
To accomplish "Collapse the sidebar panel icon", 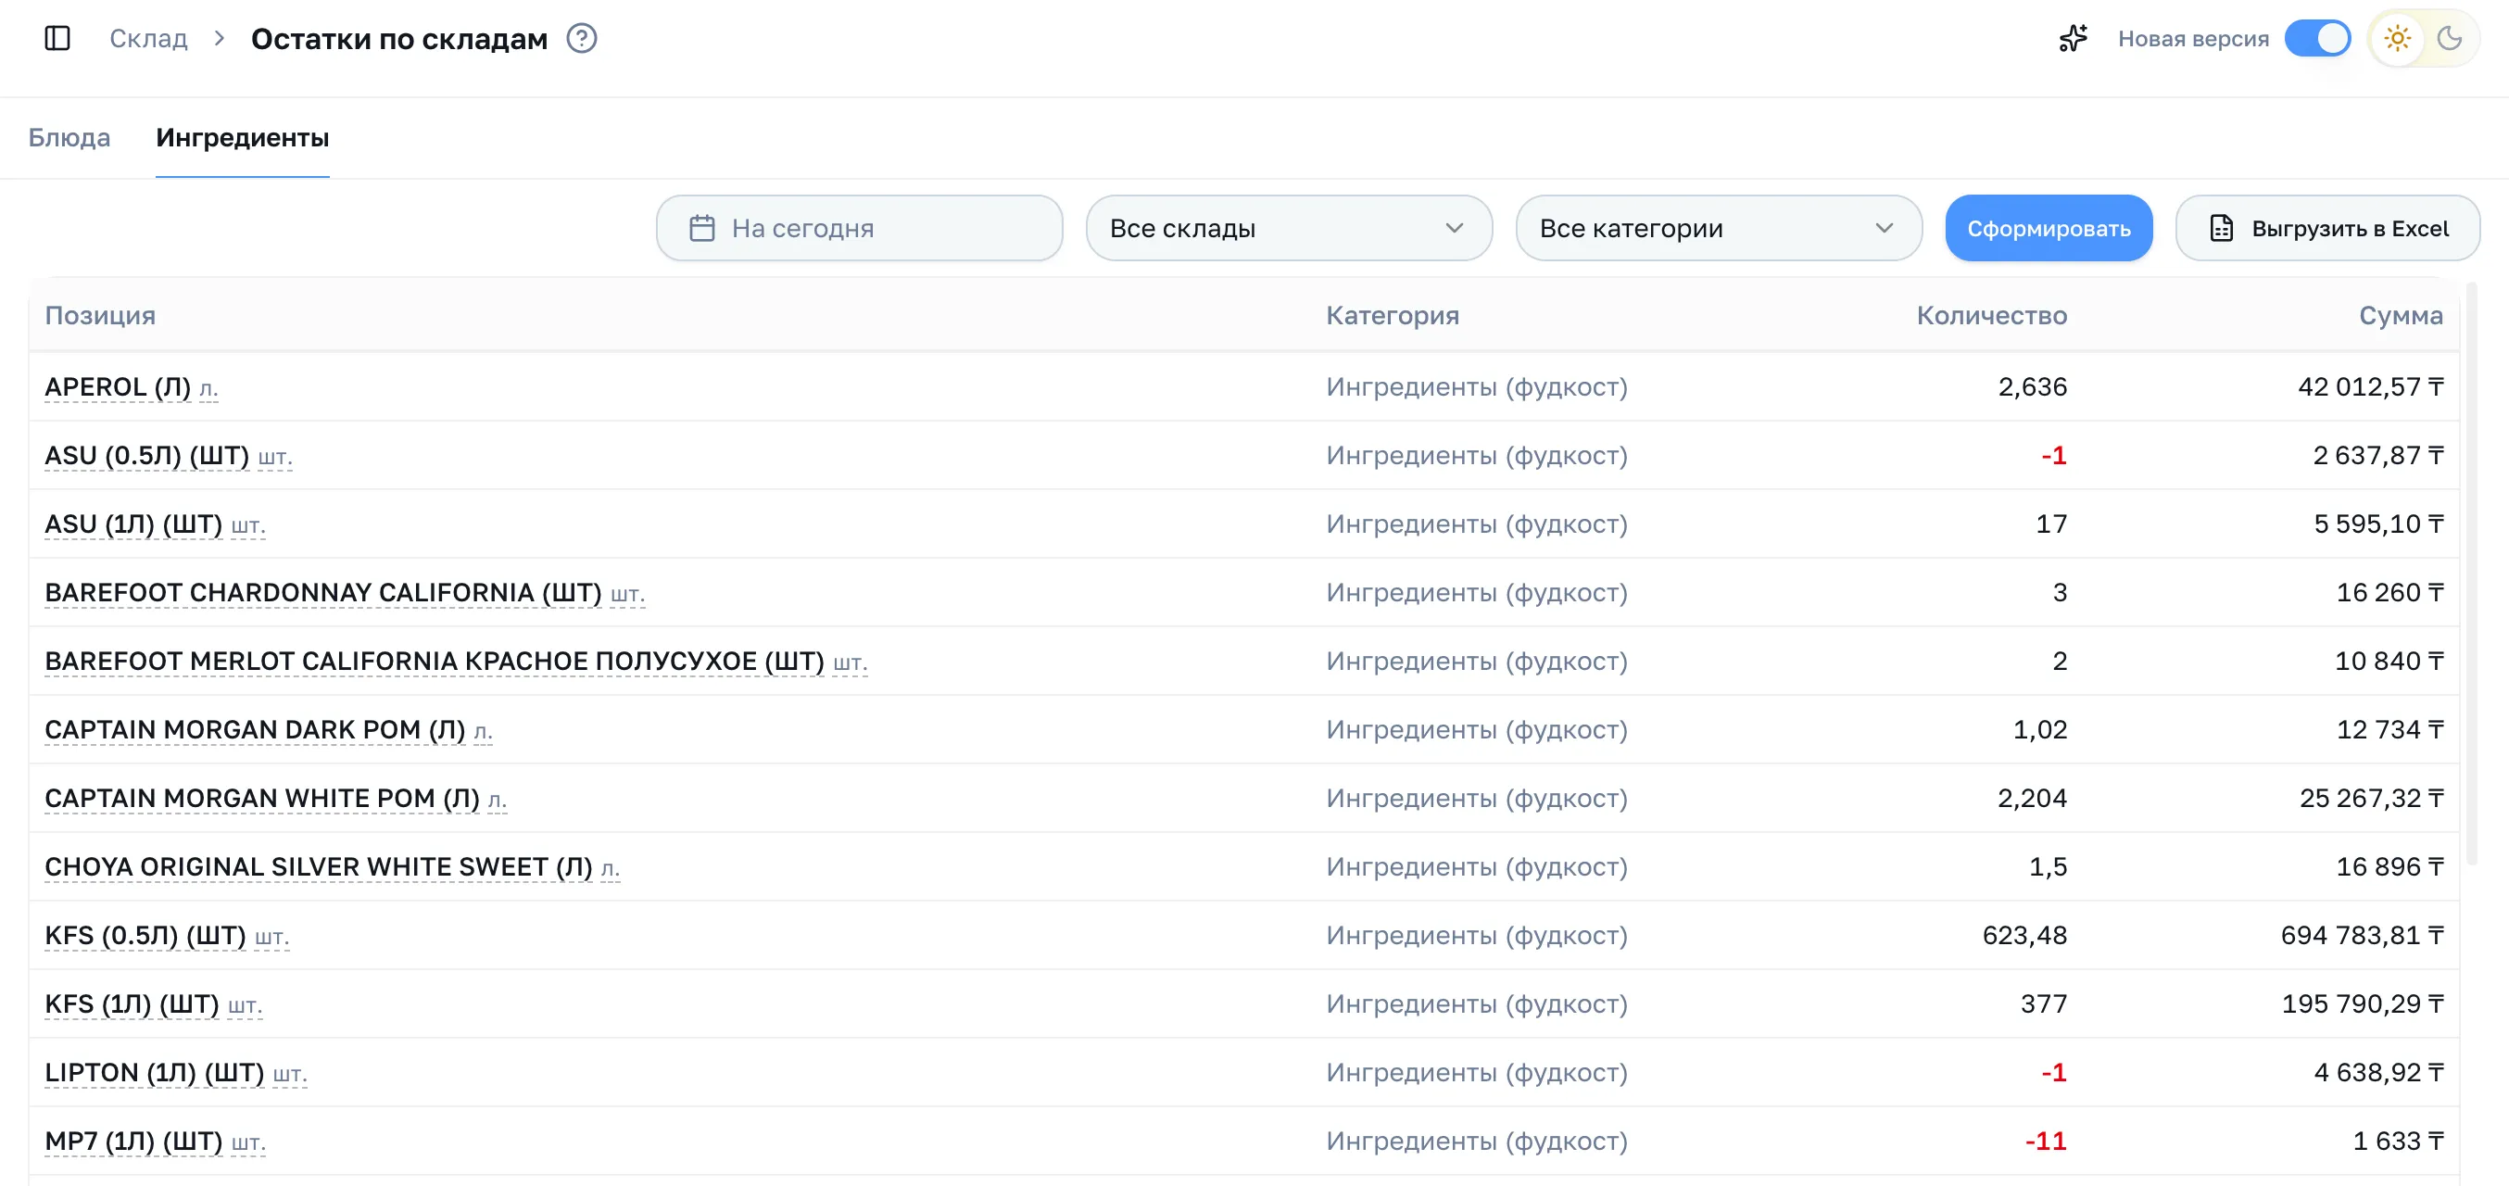I will [x=57, y=38].
